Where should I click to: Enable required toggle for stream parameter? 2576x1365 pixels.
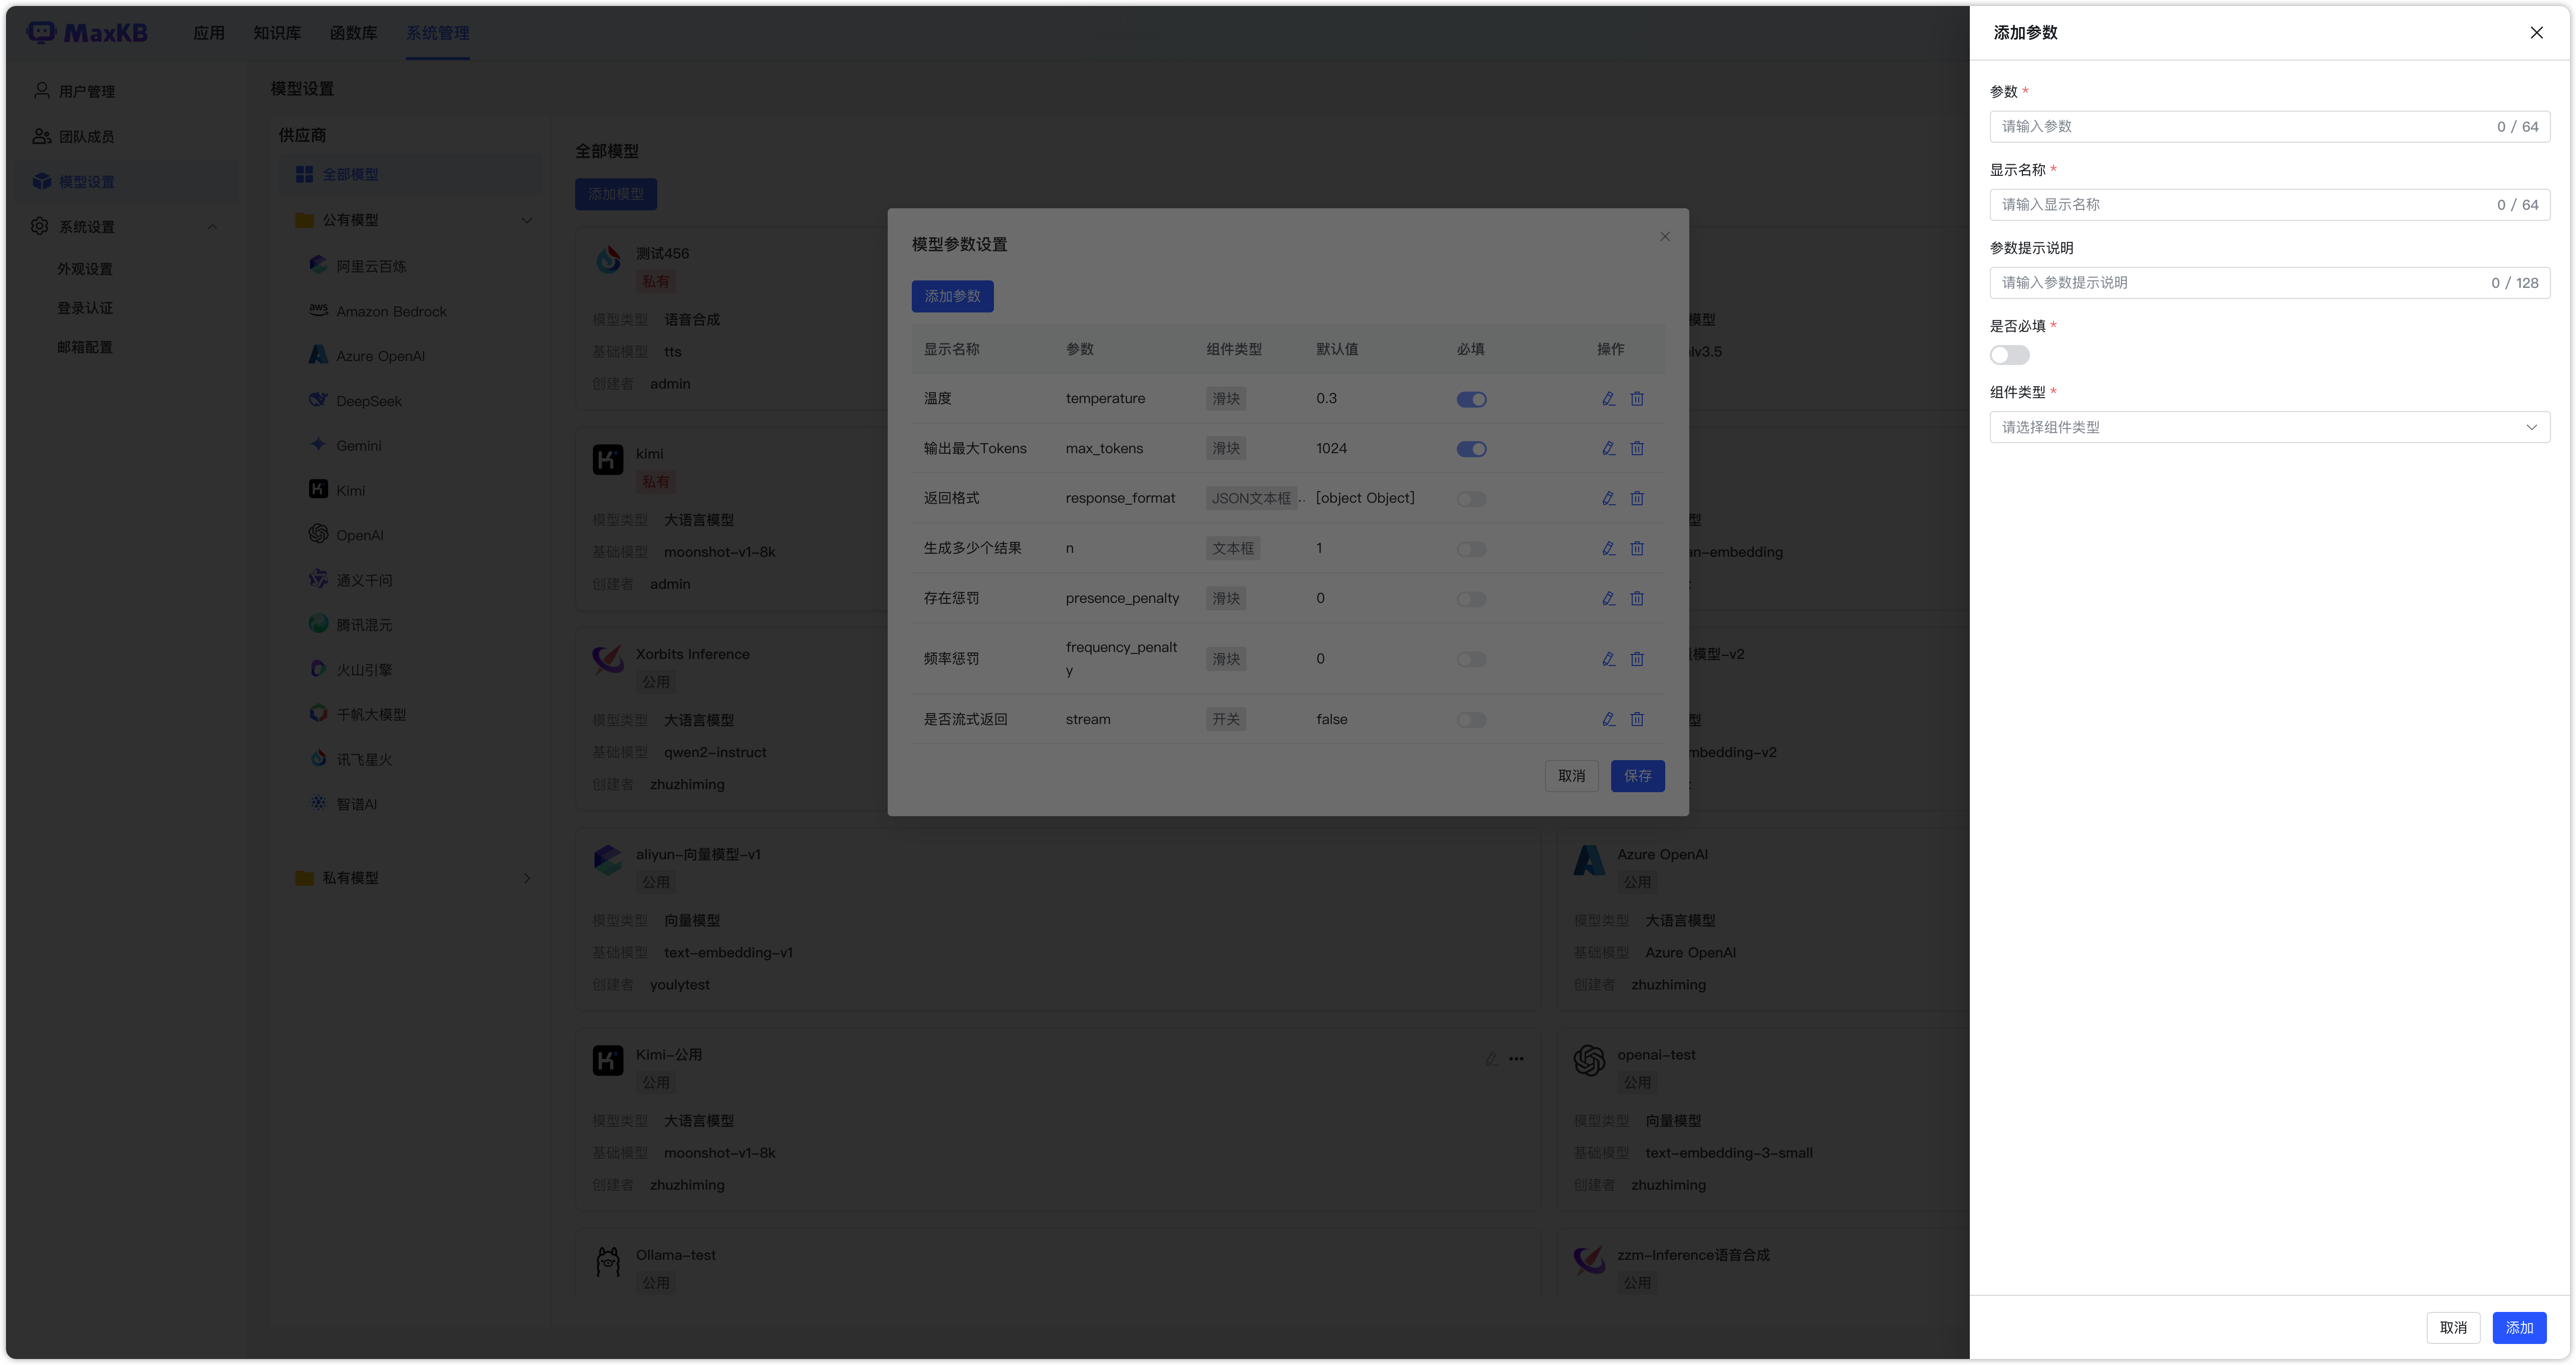pos(1471,721)
